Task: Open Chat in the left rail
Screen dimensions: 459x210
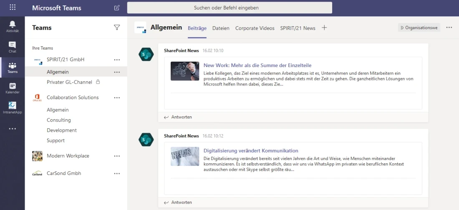Action: click(x=12, y=47)
